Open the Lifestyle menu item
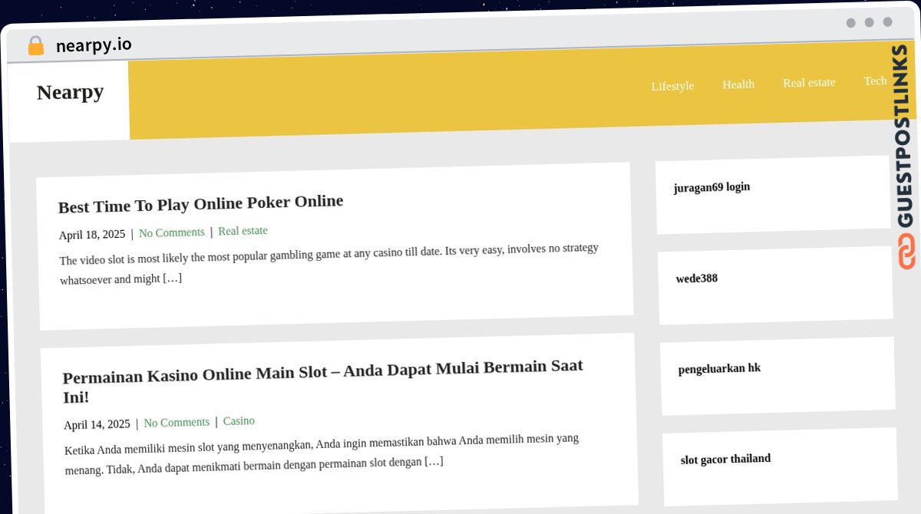 coord(672,86)
